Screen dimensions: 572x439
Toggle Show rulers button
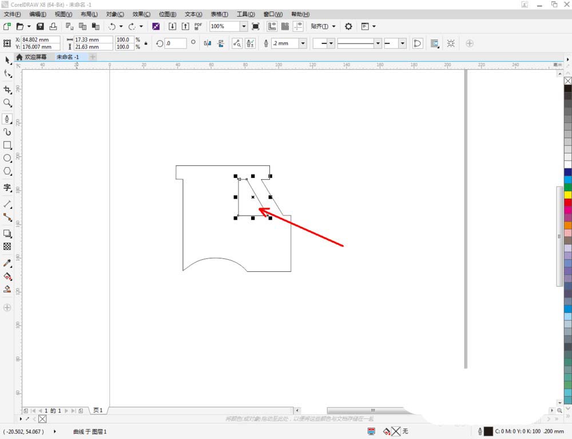coord(272,26)
